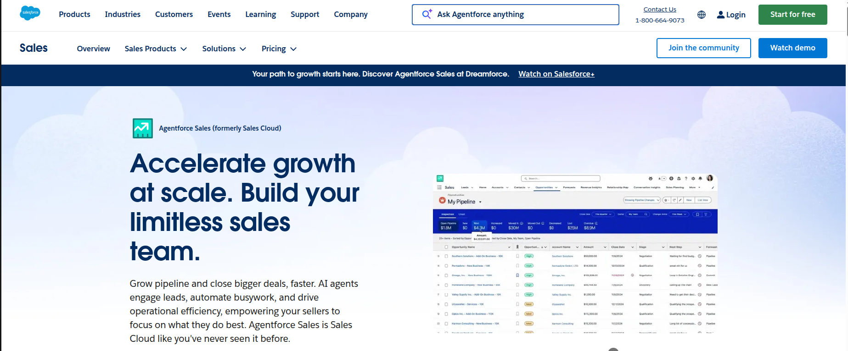Open the Support menu
The height and width of the screenshot is (351, 848).
[305, 14]
